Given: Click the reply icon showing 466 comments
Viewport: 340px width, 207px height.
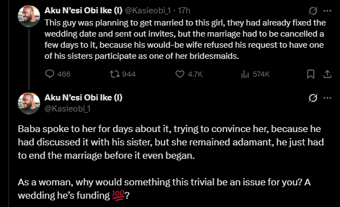Looking at the screenshot, I should click(50, 74).
